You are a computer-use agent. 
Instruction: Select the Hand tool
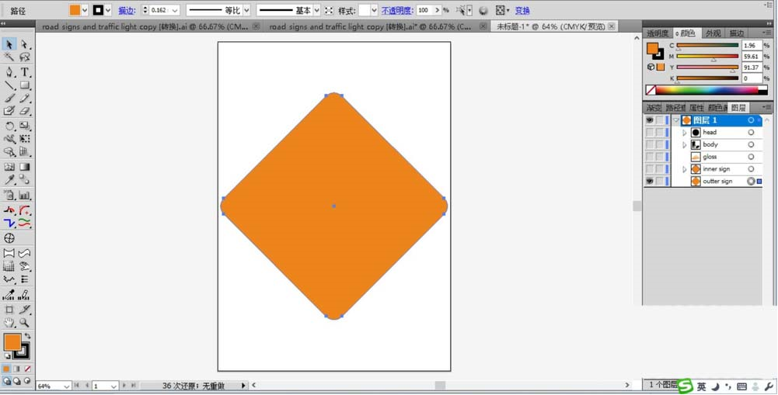pyautogui.click(x=9, y=323)
